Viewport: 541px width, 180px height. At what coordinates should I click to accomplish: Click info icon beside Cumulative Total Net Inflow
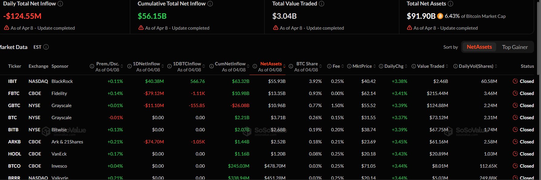[210, 4]
